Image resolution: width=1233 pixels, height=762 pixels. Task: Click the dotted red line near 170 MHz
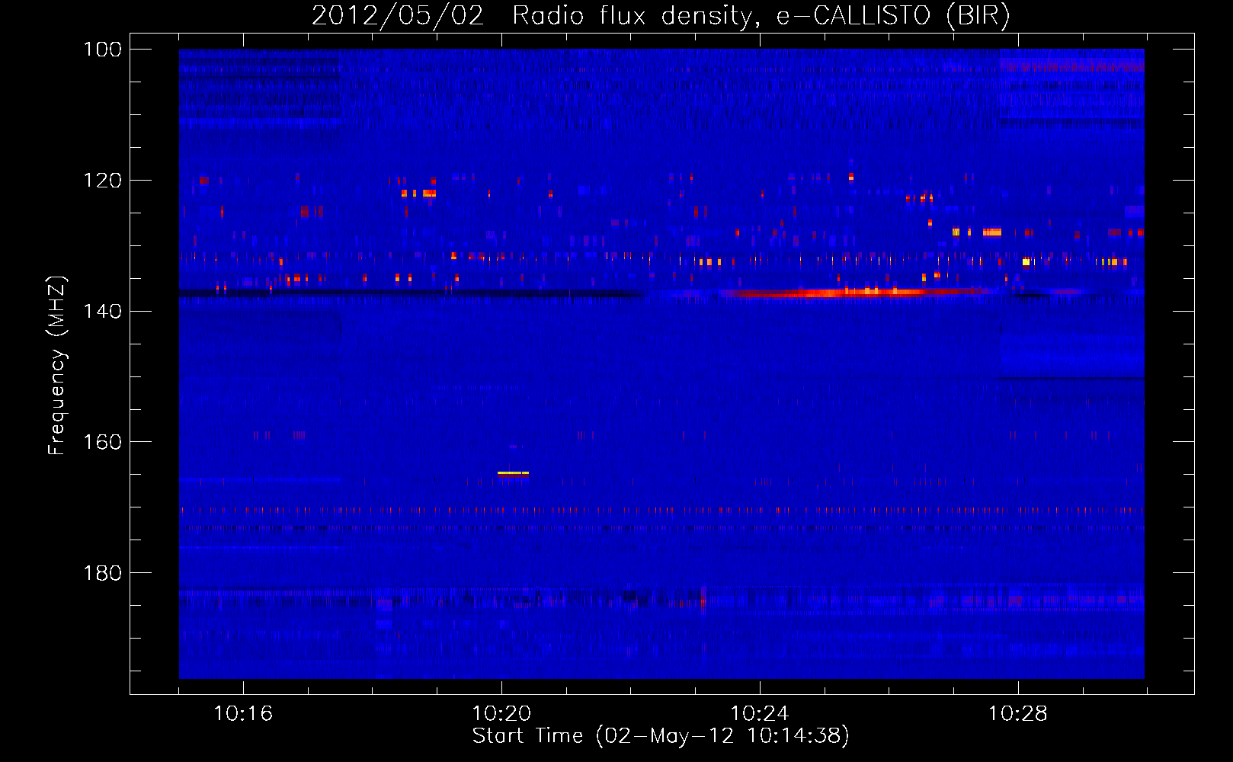click(661, 510)
